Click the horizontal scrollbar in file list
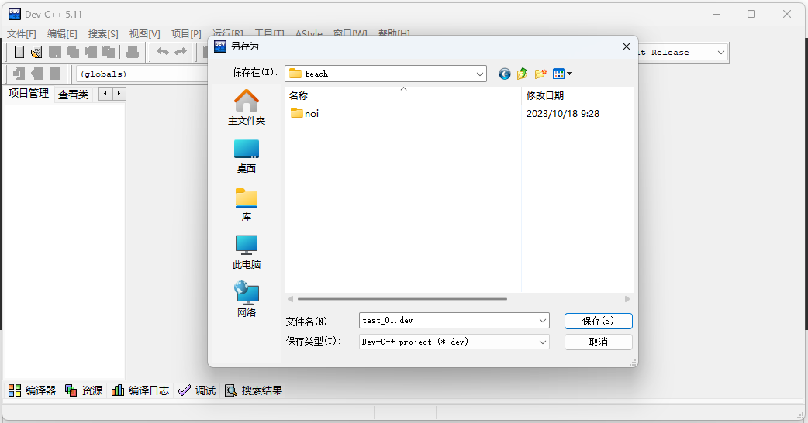808x423 pixels. 402,299
